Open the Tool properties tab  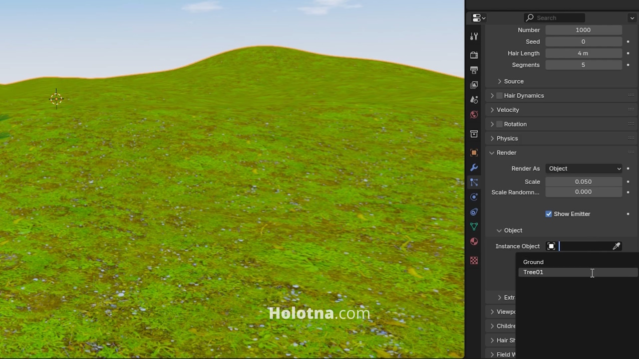click(x=474, y=36)
